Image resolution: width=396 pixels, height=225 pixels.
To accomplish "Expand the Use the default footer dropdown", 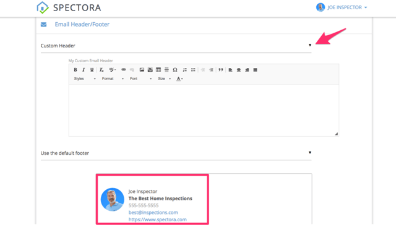I will [x=176, y=153].
